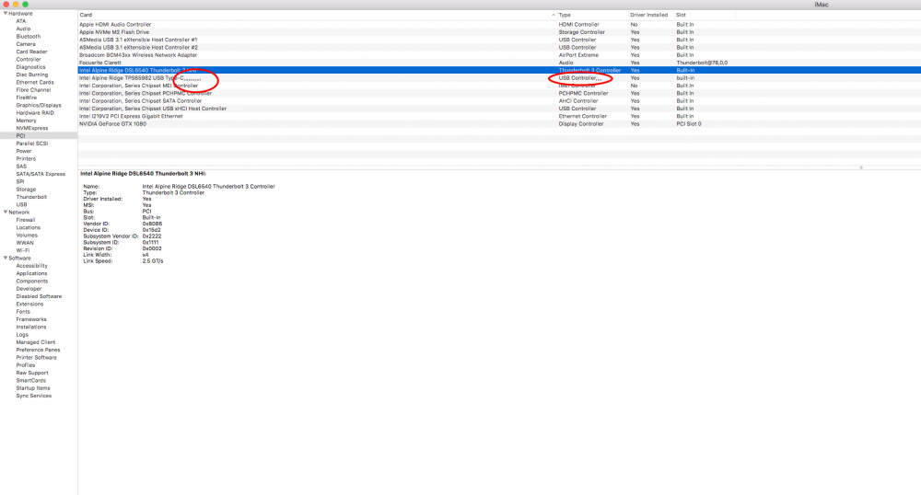This screenshot has width=921, height=495.
Task: Collapse the Software section triangle
Action: pyautogui.click(x=6, y=258)
